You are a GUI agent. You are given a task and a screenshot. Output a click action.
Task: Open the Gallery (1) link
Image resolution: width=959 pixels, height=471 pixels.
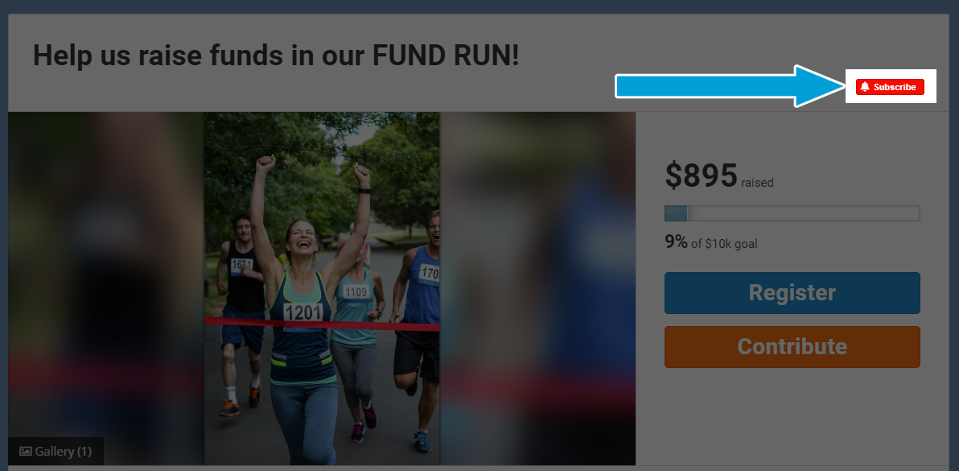[x=56, y=452]
